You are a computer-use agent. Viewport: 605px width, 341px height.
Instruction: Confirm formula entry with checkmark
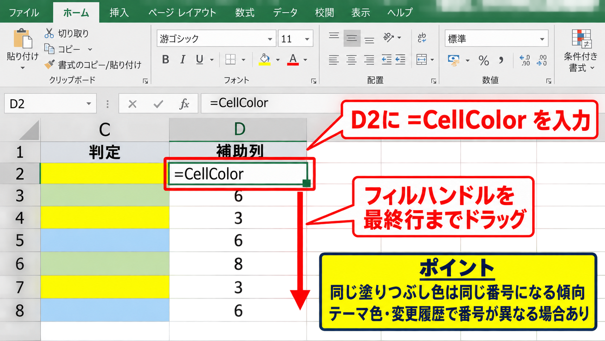[x=158, y=104]
